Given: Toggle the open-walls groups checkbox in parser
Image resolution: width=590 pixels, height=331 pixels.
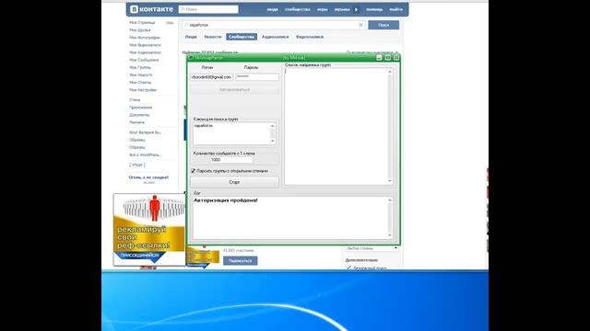Looking at the screenshot, I should (x=193, y=171).
